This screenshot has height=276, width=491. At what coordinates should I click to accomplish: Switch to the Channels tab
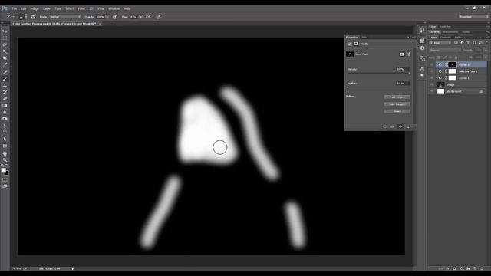tap(446, 38)
